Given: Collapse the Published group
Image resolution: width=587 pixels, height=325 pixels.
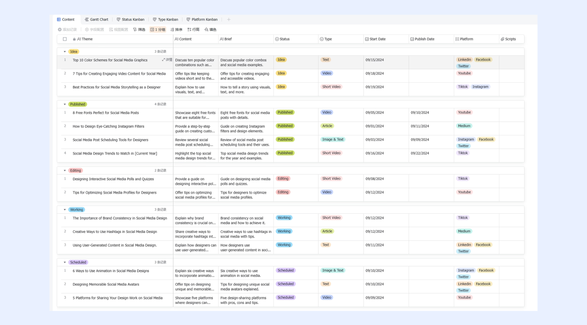Looking at the screenshot, I should coord(65,104).
